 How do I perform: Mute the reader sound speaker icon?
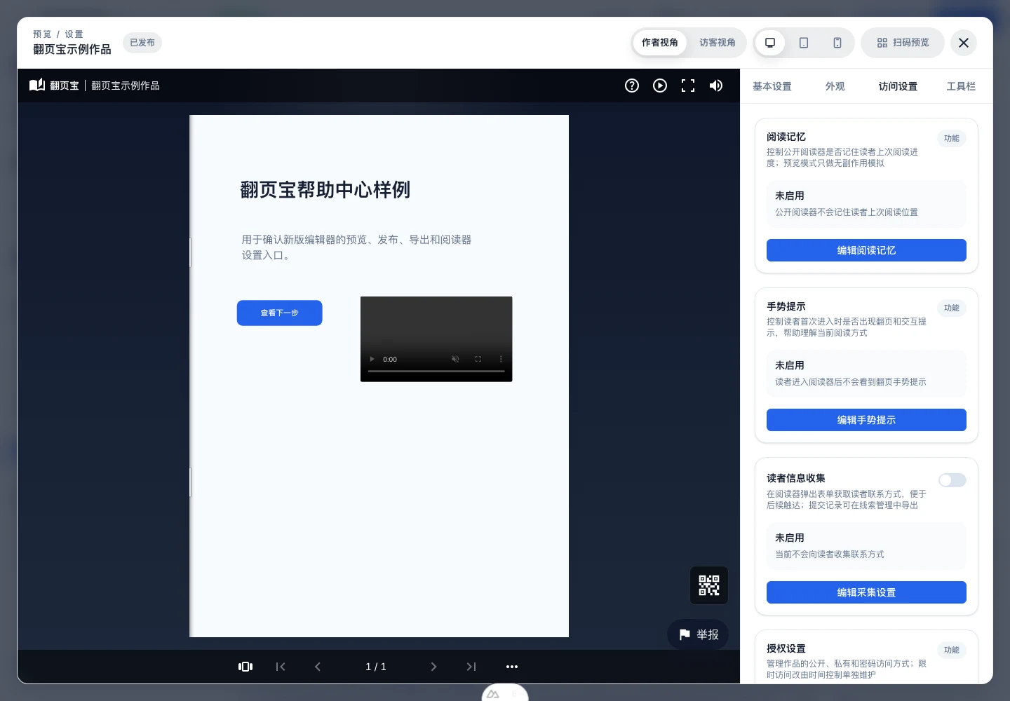pyautogui.click(x=716, y=86)
